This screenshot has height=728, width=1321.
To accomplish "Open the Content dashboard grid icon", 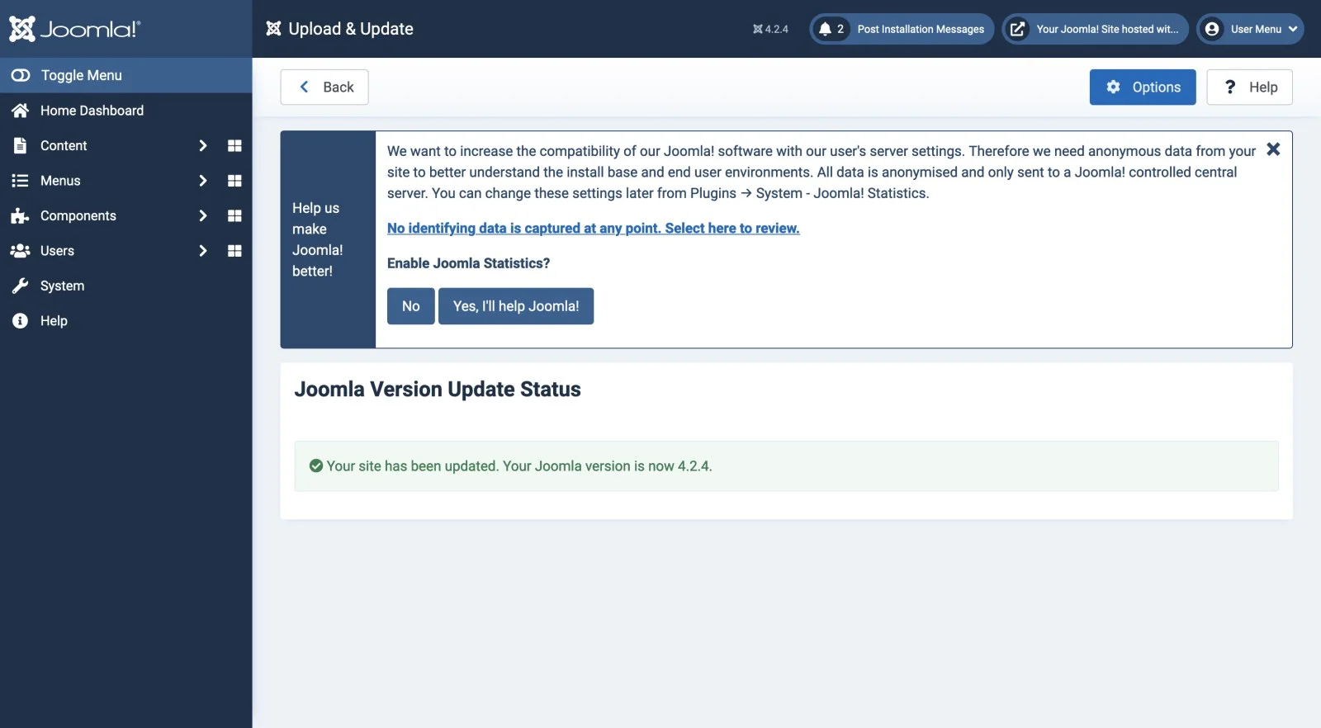I will (234, 145).
